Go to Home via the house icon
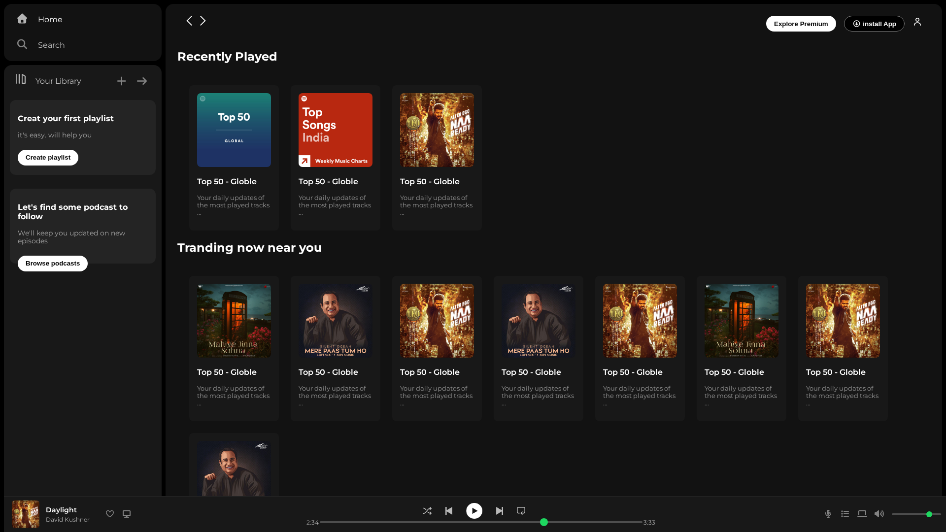946x532 pixels. 22,19
